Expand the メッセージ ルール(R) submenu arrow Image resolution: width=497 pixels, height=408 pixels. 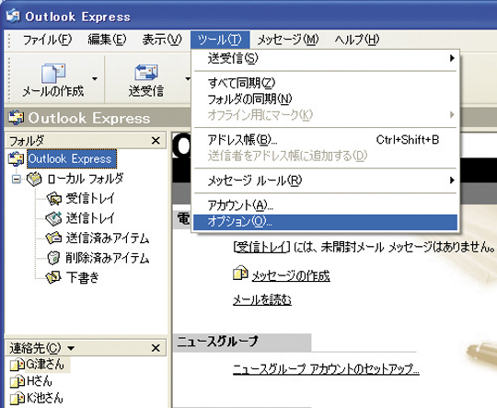click(452, 181)
